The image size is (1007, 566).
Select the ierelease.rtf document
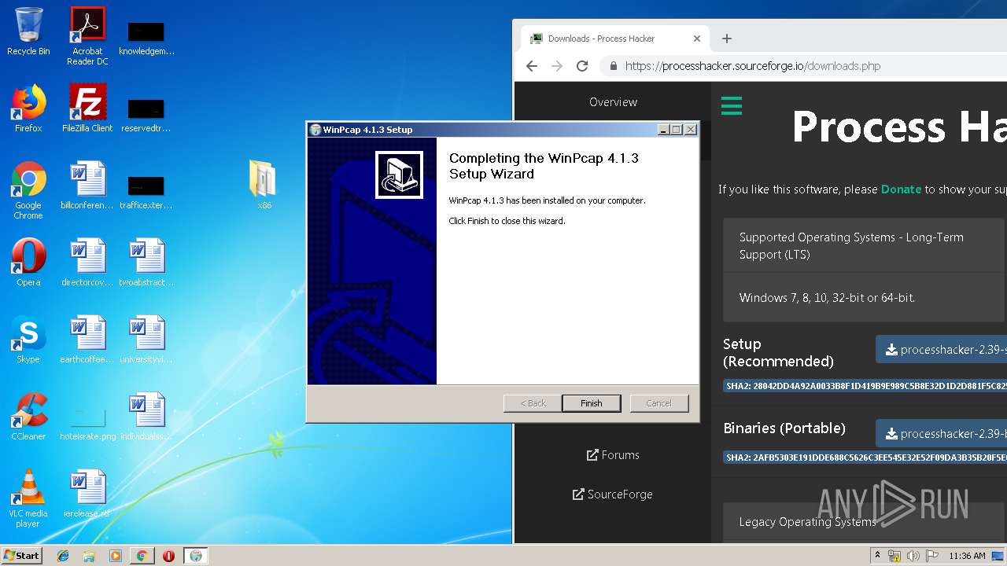(87, 494)
